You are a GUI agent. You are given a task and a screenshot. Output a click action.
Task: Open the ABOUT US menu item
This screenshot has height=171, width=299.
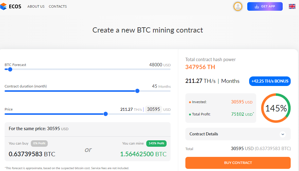pos(36,6)
